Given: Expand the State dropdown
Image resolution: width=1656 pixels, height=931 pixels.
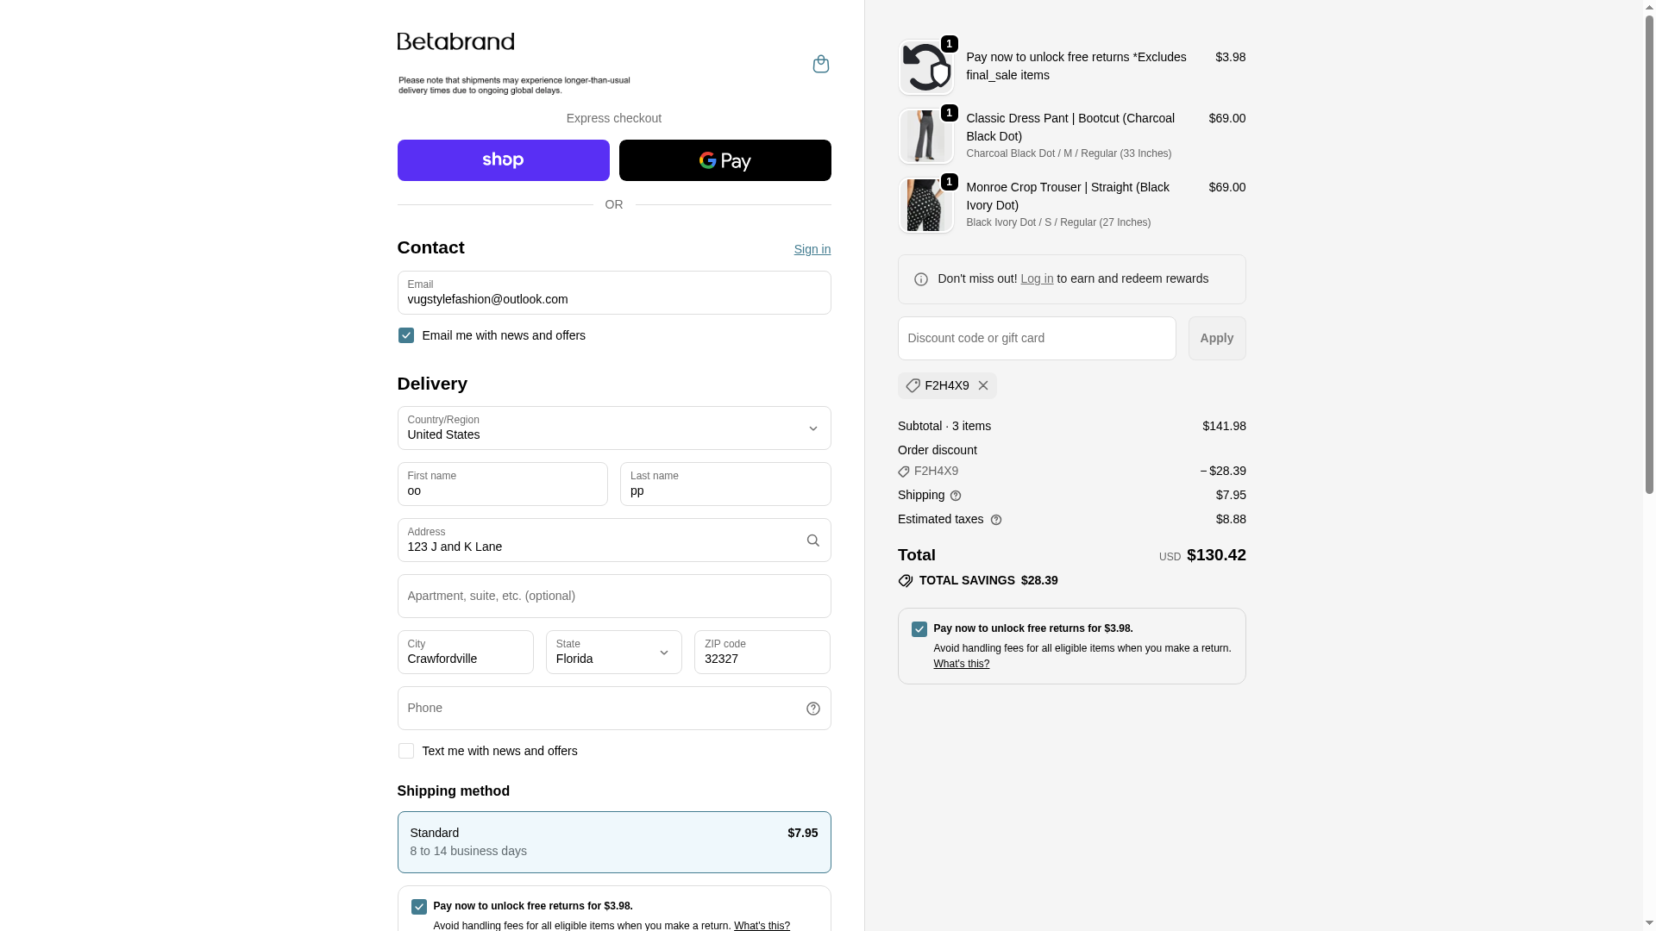Looking at the screenshot, I should pyautogui.click(x=613, y=653).
